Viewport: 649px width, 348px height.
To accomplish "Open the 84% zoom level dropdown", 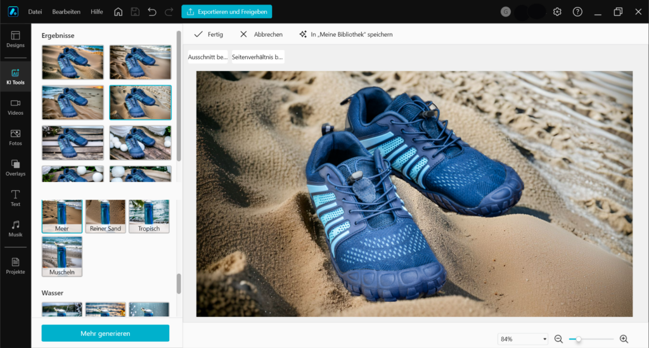I will point(523,339).
